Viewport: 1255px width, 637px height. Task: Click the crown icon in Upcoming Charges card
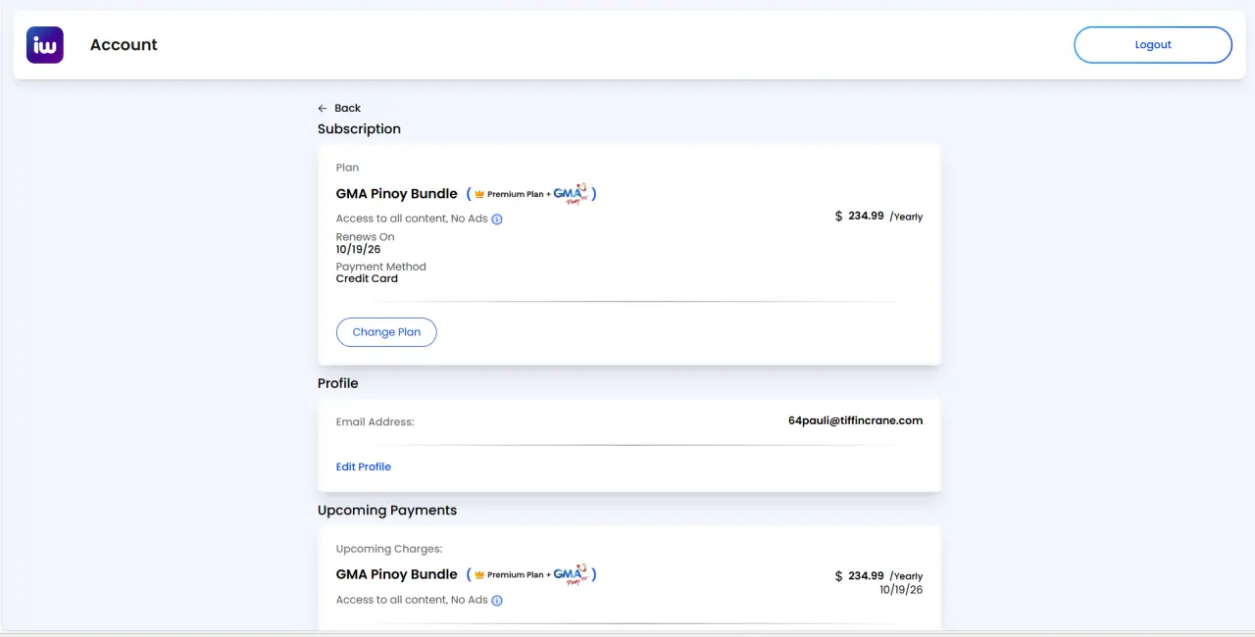pyautogui.click(x=479, y=575)
